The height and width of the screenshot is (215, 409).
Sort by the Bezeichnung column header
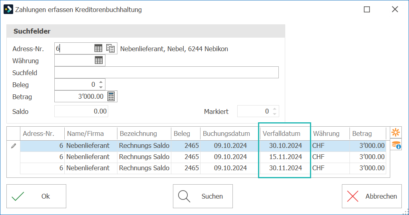(x=144, y=133)
